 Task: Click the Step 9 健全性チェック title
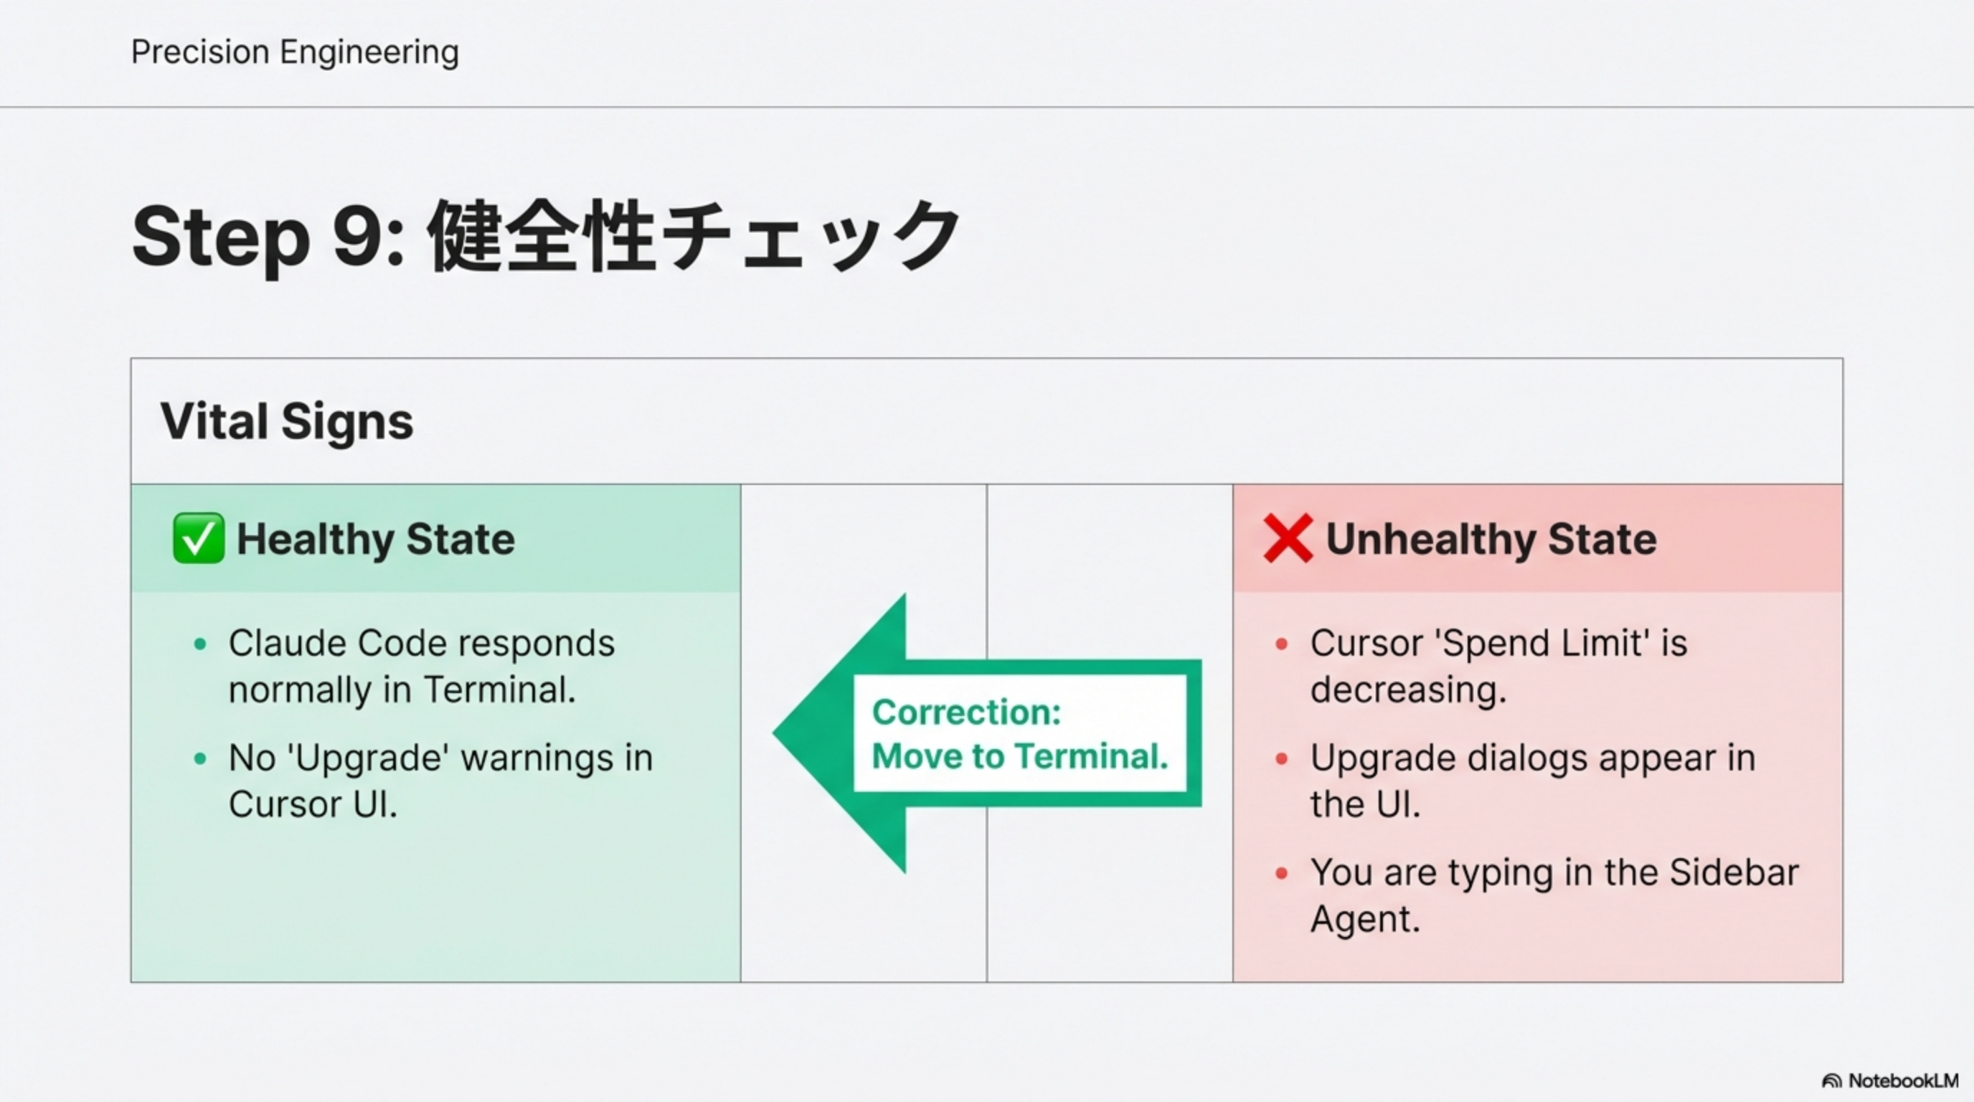(x=546, y=236)
